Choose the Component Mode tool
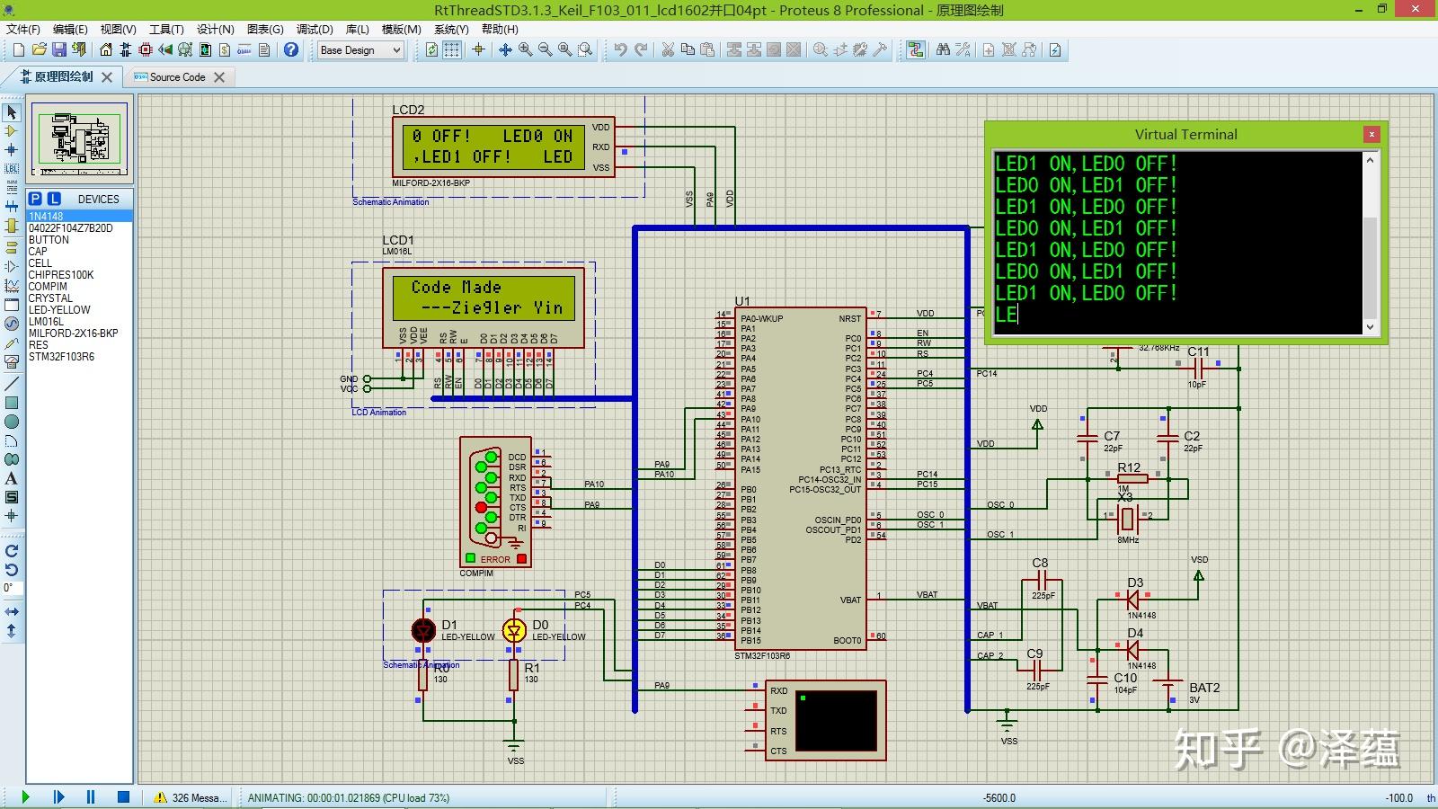Viewport: 1438px width, 809px height. pos(12,131)
